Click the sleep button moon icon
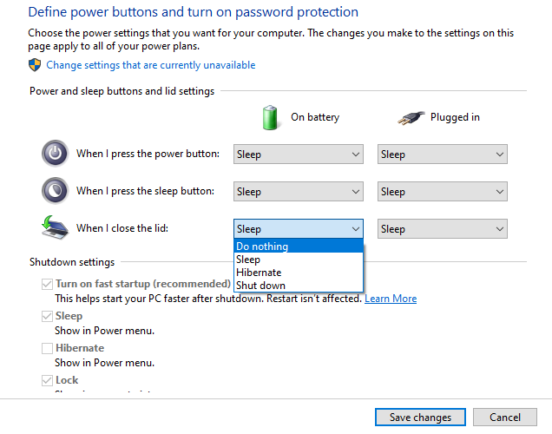Screen dimensions: 552x434 tap(55, 191)
